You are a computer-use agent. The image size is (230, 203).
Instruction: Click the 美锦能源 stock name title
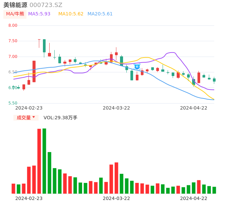15,5
